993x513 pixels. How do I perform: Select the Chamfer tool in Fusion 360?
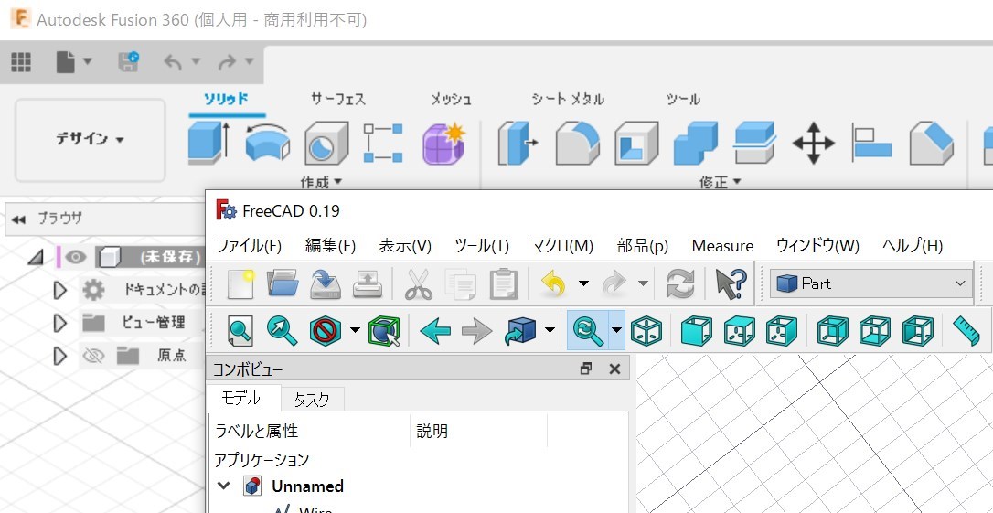click(932, 144)
